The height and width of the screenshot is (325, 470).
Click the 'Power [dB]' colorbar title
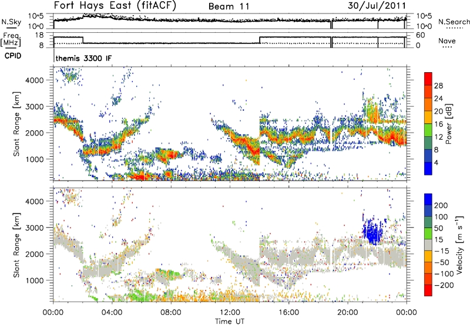(448, 124)
